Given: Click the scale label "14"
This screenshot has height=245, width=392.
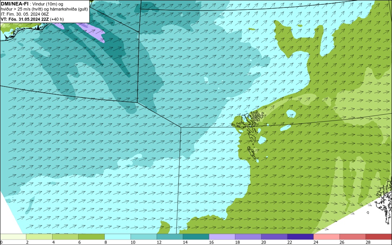Looking at the screenshot, I should coord(185,242).
